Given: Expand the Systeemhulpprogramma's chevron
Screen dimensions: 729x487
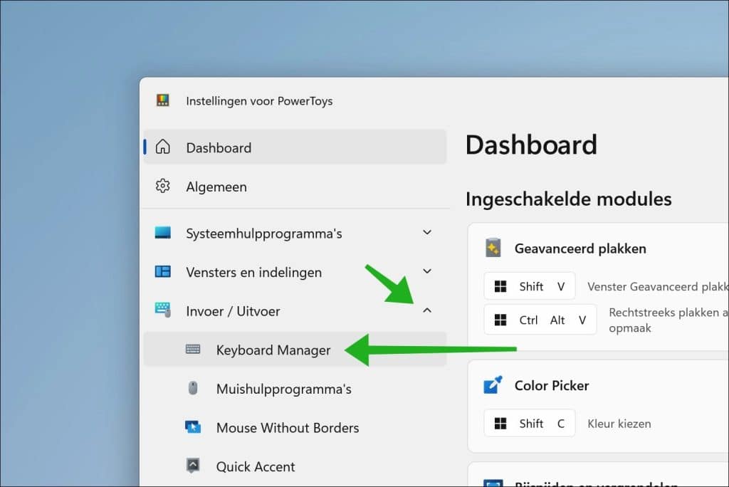Looking at the screenshot, I should pos(427,232).
